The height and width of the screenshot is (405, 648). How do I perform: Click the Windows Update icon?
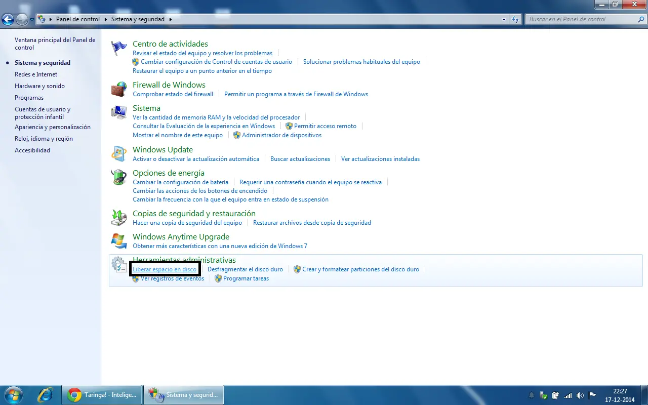click(119, 154)
